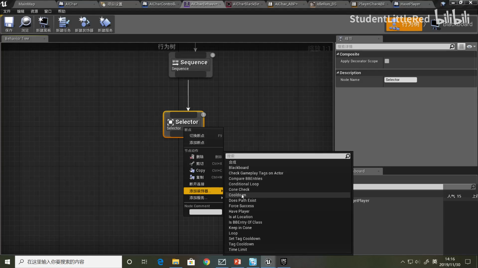Click Task View taskbar icon

click(144, 262)
